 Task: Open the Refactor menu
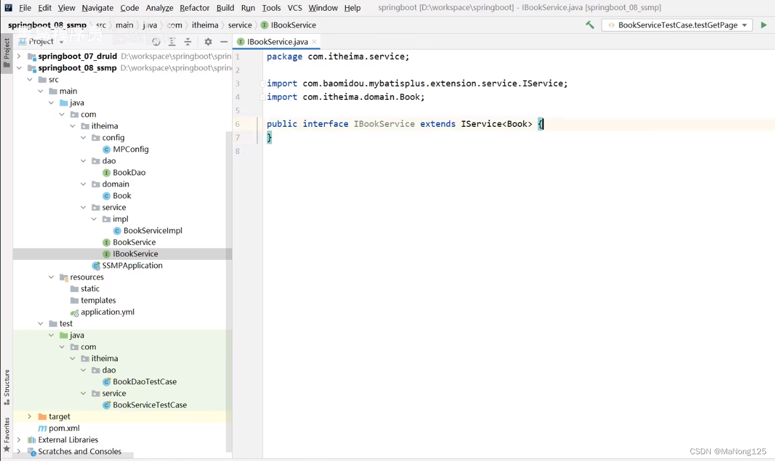[x=195, y=8]
